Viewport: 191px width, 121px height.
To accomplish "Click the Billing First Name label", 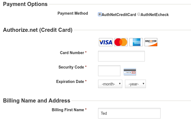I will (x=68, y=110).
